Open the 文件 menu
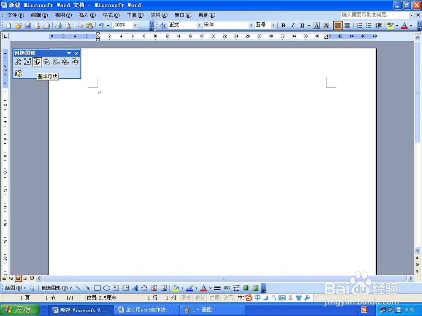Screen dimensions: 422x316 (15, 15)
